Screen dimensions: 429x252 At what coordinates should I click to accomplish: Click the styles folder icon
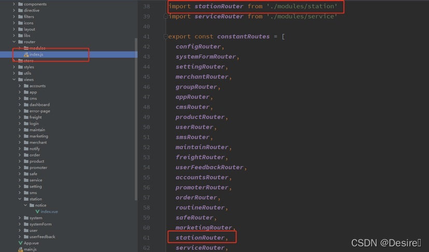[x=21, y=67]
